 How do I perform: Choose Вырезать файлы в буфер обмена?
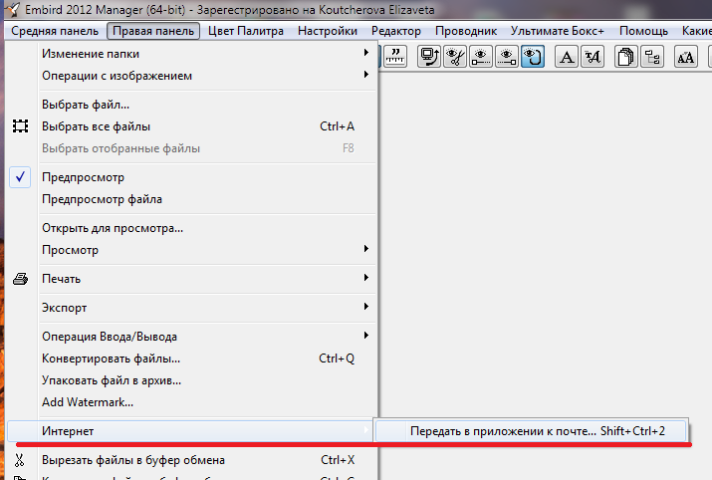pyautogui.click(x=191, y=460)
